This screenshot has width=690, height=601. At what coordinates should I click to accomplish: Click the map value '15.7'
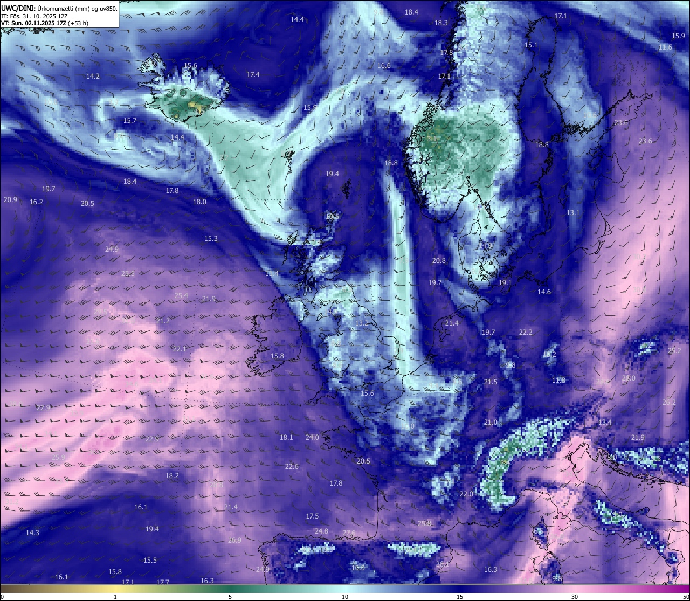coord(130,120)
